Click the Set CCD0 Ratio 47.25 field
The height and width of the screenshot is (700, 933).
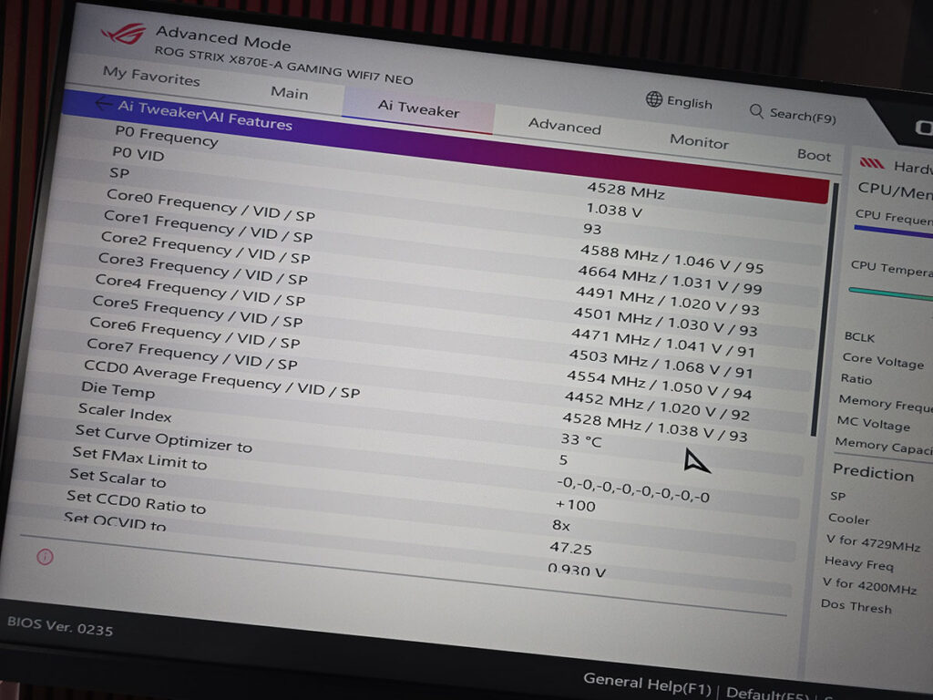pos(572,549)
